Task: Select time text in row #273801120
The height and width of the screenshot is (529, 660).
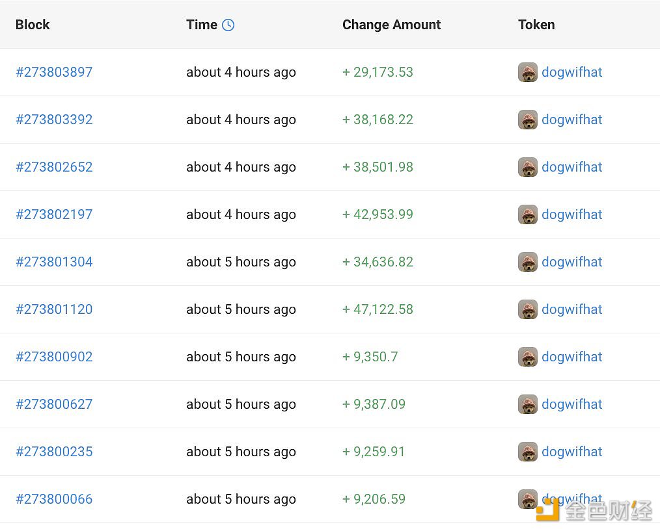Action: (241, 310)
